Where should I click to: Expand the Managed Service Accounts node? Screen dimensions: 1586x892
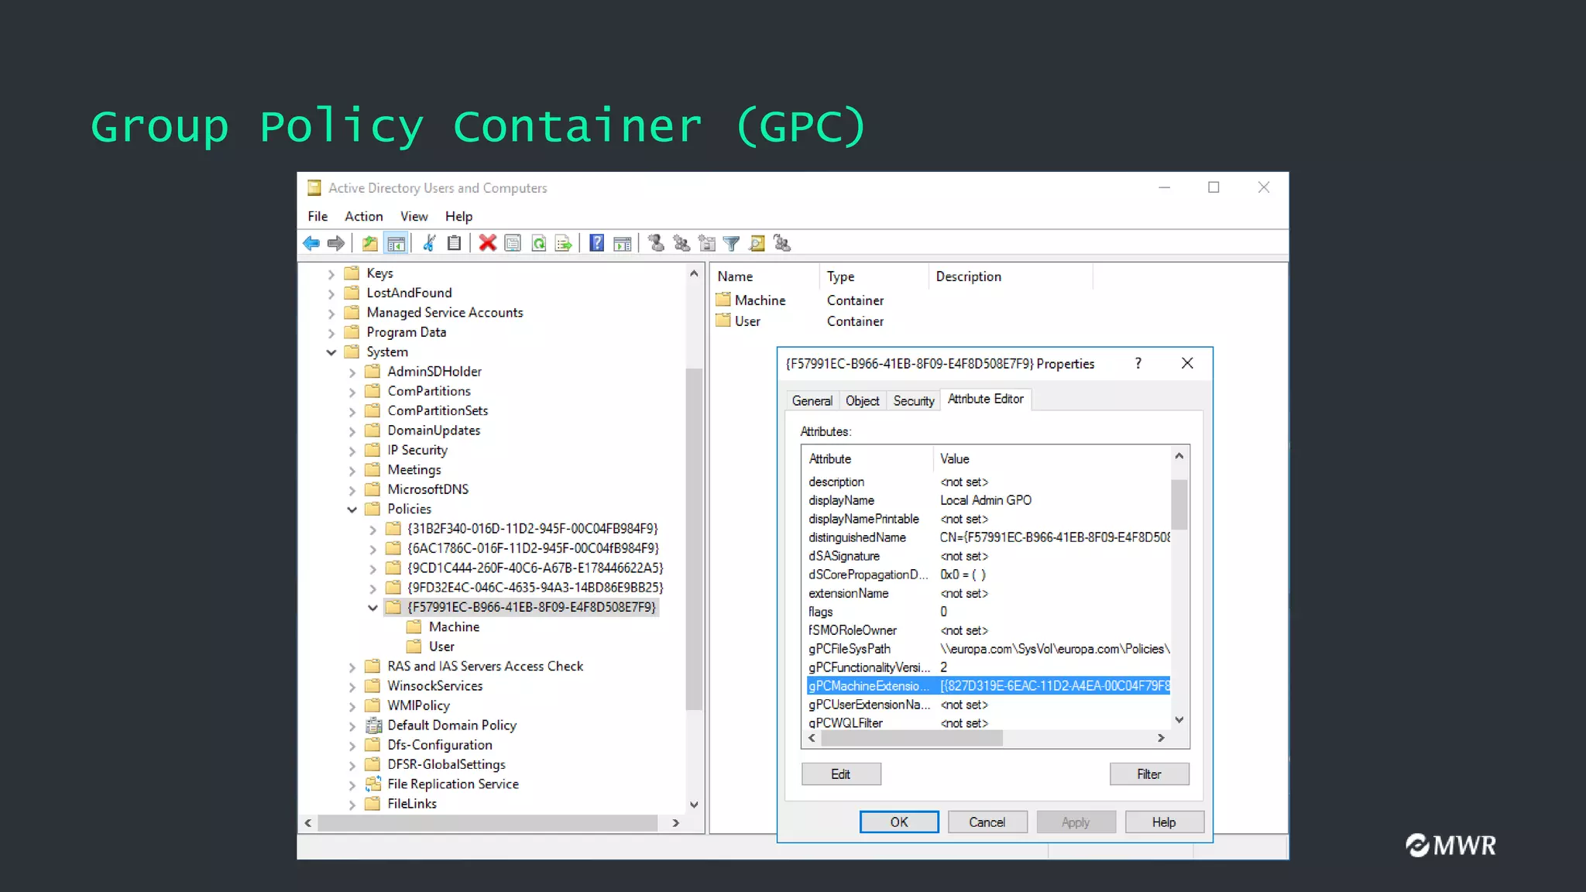coord(331,314)
